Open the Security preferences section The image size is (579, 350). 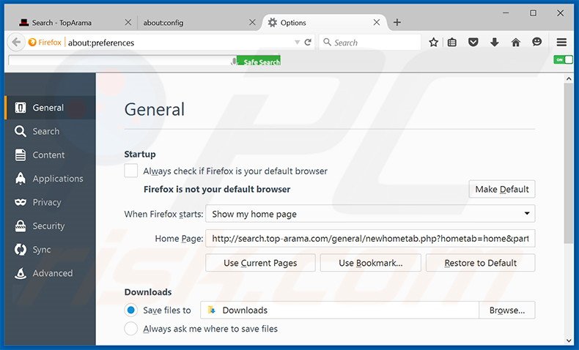coord(51,226)
